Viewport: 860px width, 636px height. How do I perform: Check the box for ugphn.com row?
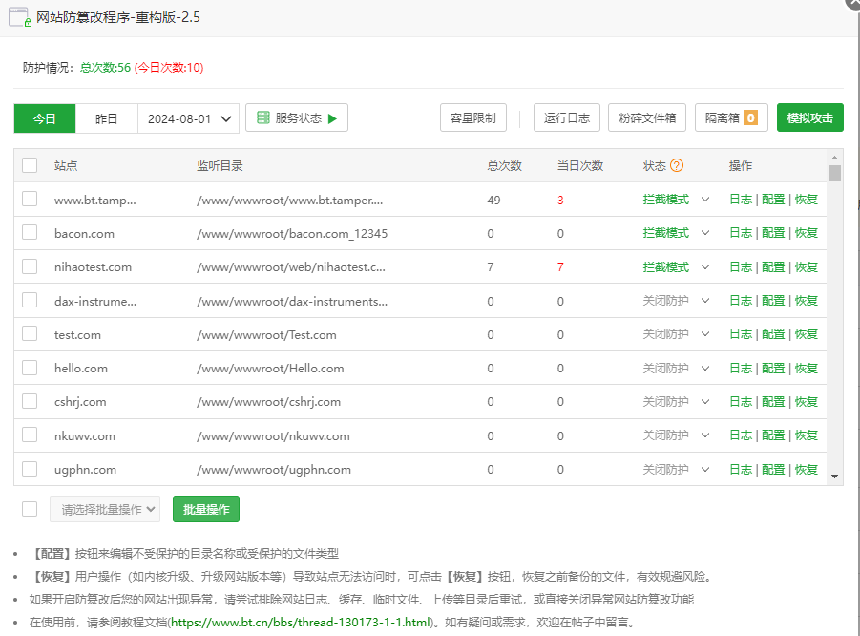click(x=30, y=469)
